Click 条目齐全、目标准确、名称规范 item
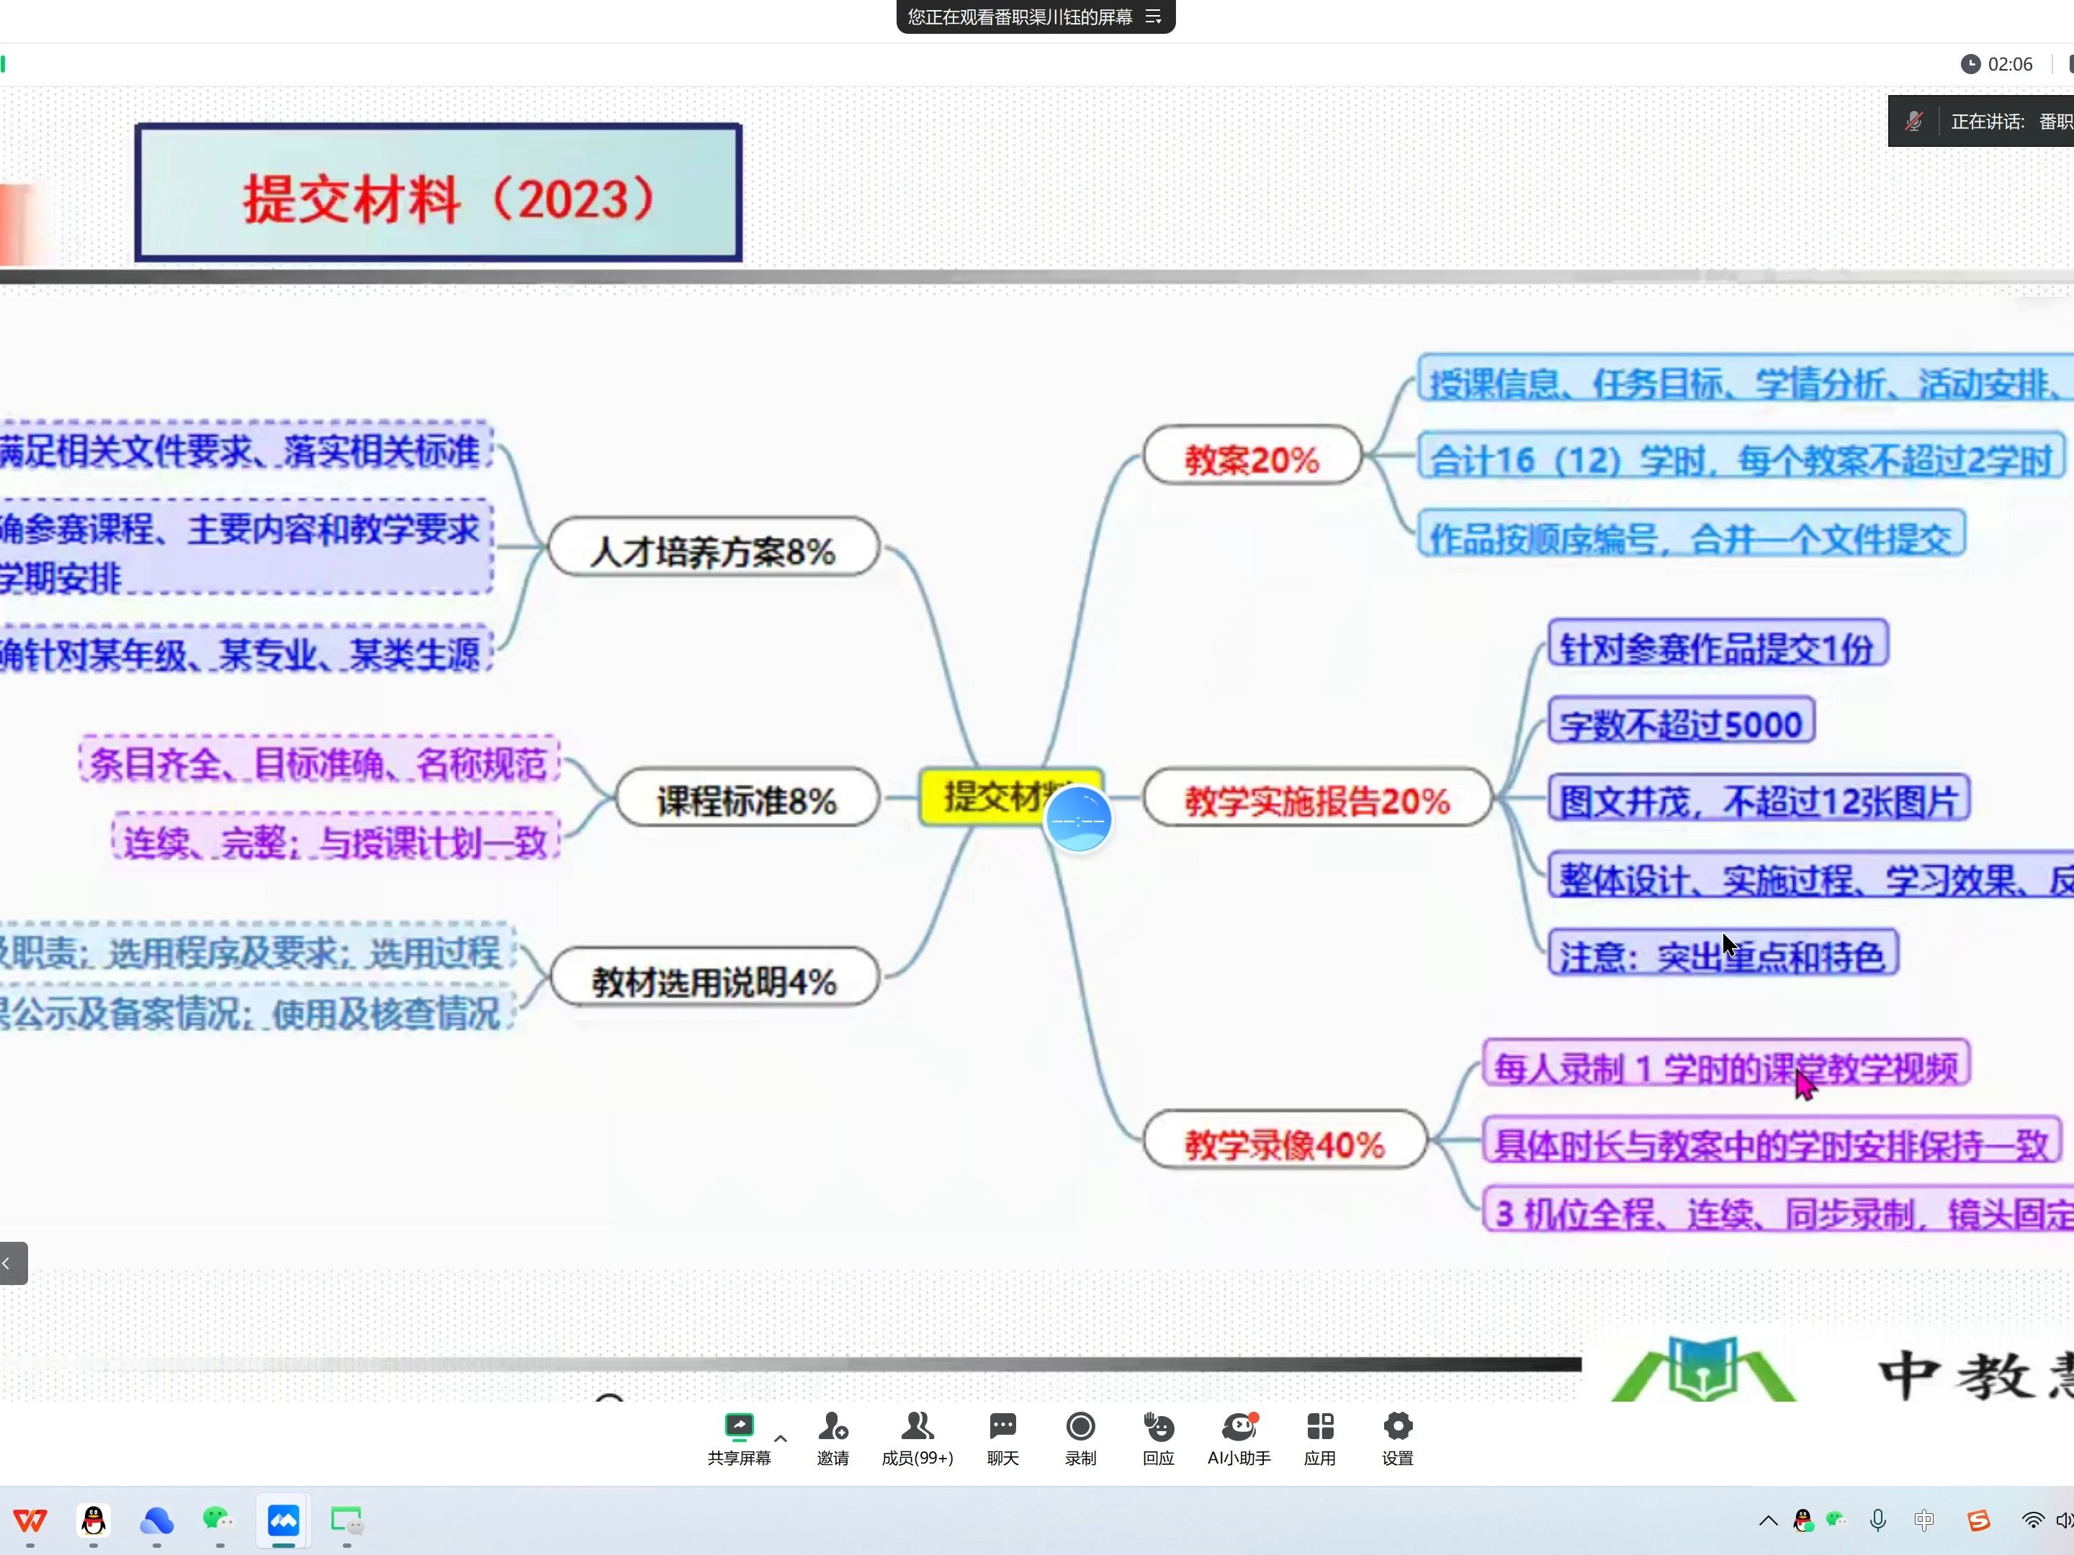 point(319,761)
